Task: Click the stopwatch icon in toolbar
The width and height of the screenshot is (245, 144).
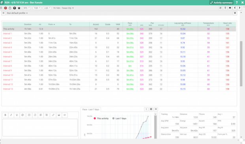Action: (10, 8)
